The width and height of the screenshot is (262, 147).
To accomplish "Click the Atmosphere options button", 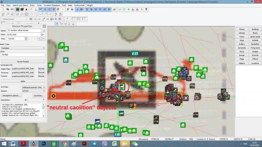I will tap(12, 96).
